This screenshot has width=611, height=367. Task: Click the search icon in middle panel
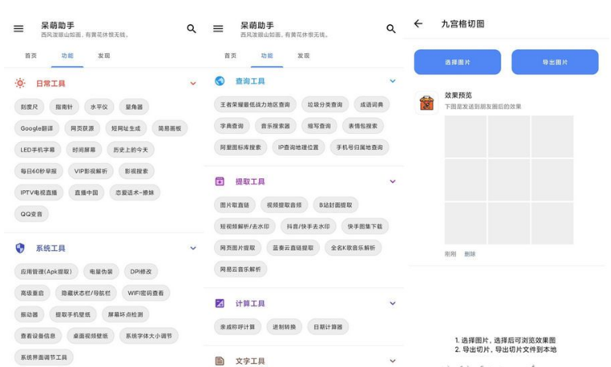[x=391, y=29]
